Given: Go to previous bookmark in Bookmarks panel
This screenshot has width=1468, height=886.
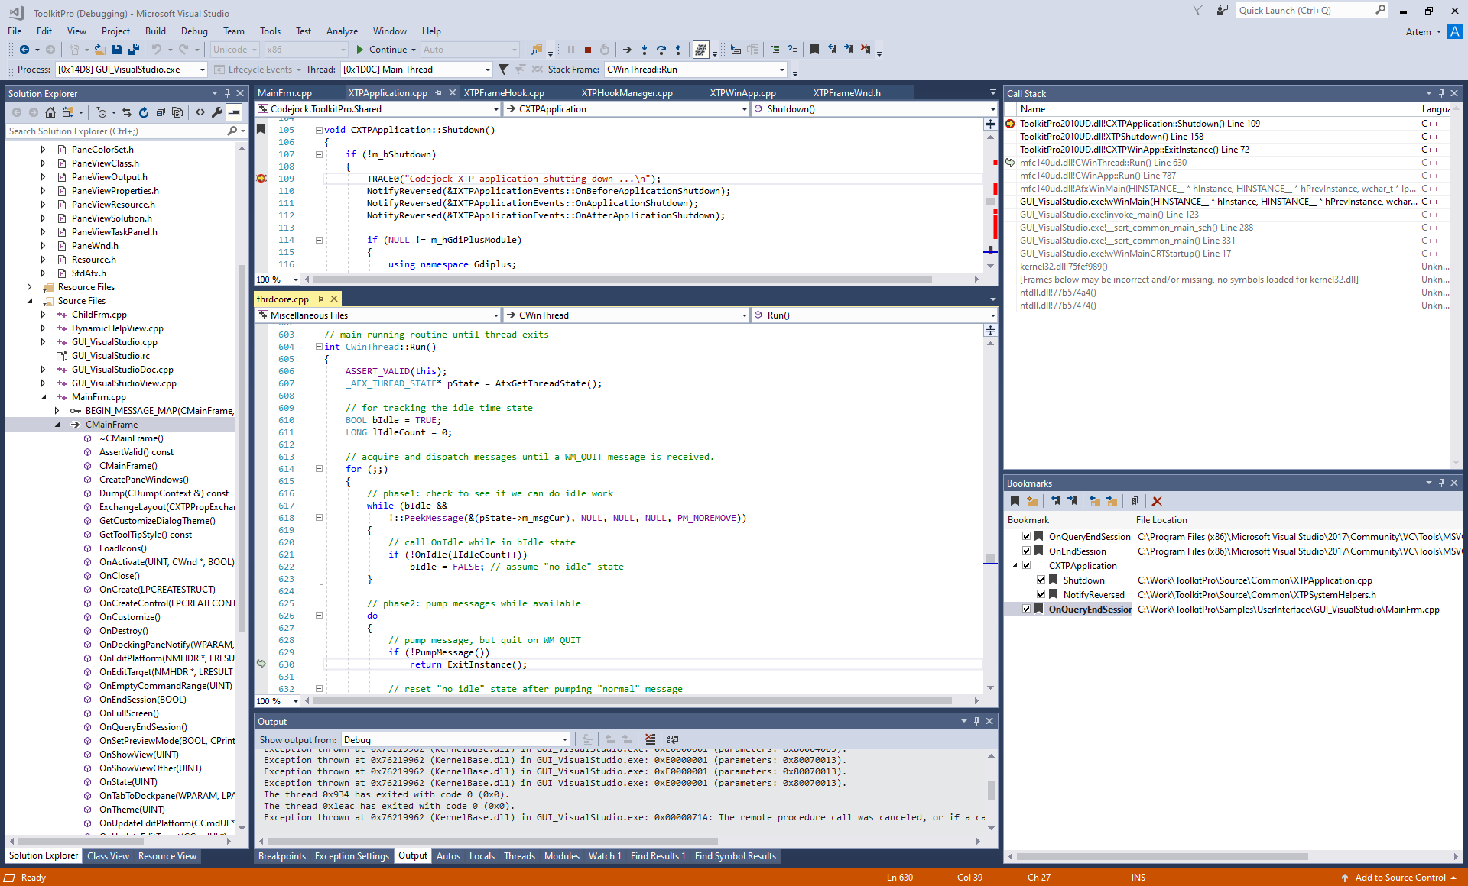Looking at the screenshot, I should (x=1055, y=502).
